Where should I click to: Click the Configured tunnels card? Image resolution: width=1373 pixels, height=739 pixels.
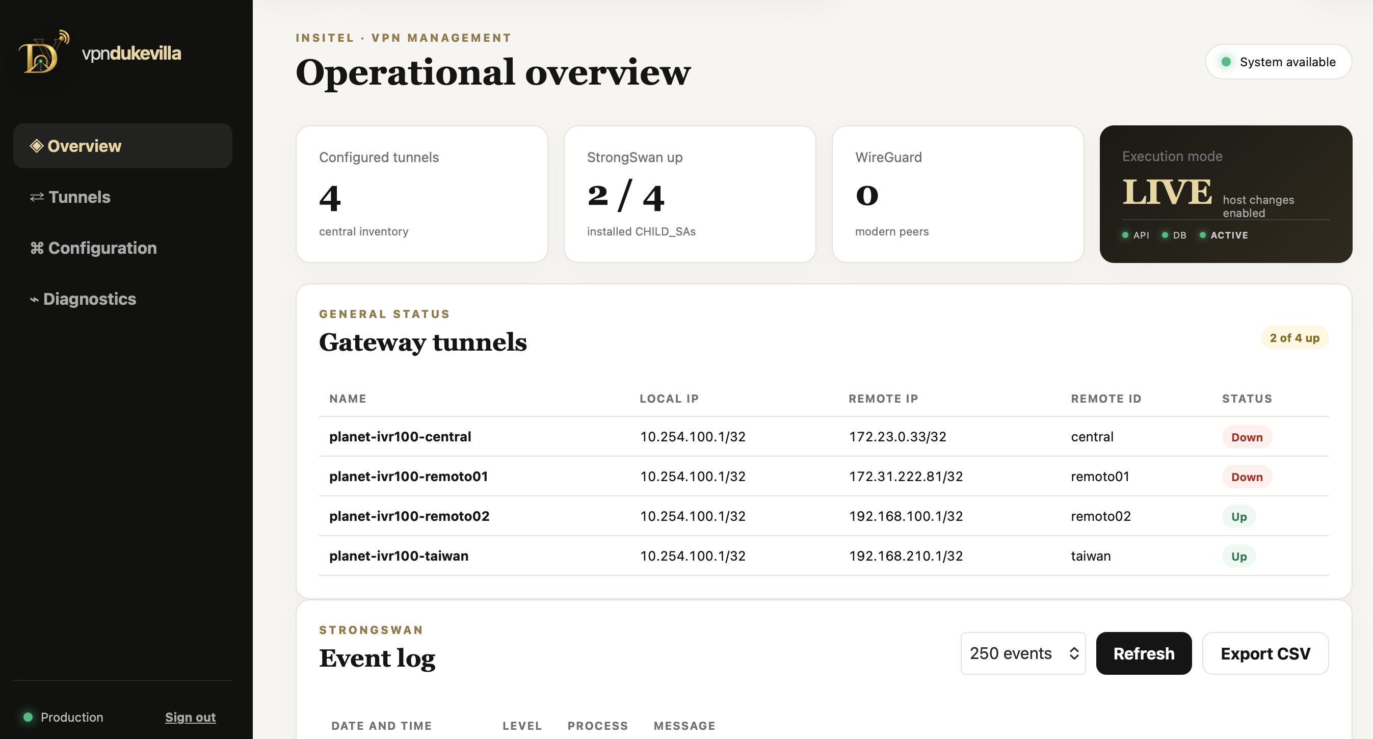421,194
